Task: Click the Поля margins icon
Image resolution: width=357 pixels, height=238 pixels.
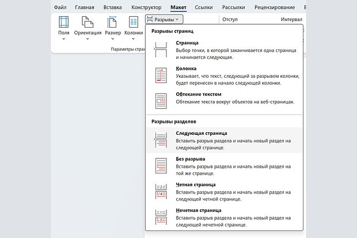Action: click(64, 22)
